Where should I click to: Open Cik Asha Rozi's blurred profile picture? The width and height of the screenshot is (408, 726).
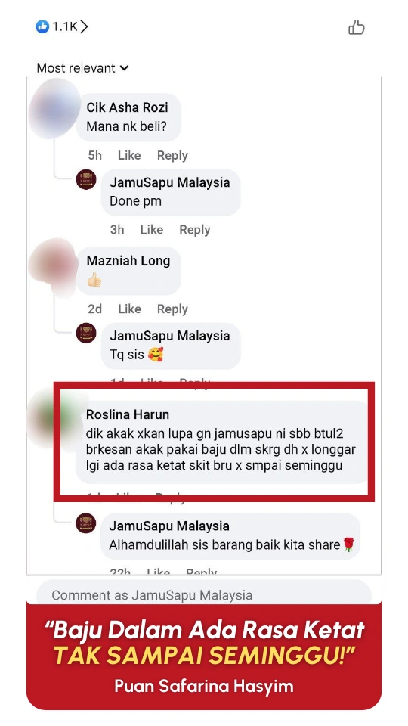[54, 109]
